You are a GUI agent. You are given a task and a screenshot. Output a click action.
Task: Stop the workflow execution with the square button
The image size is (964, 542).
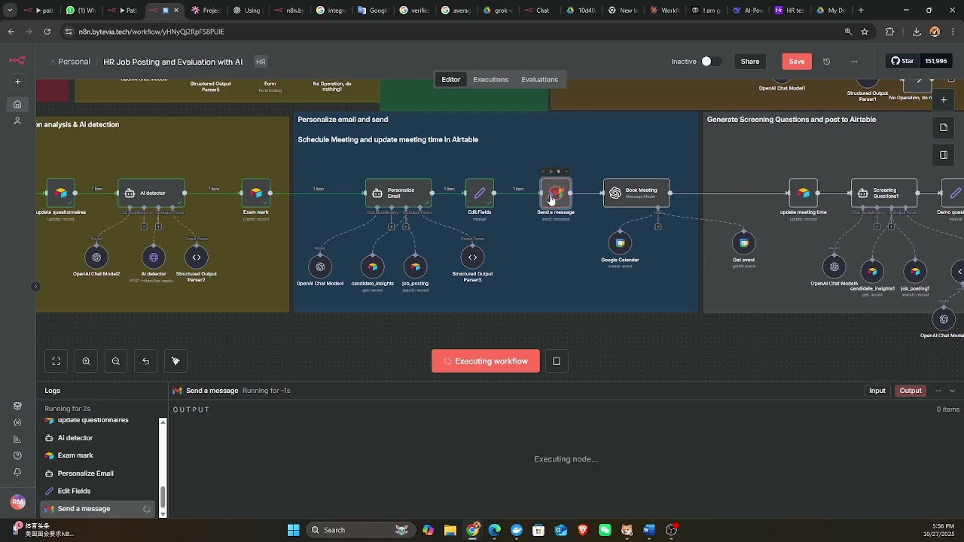(x=557, y=361)
